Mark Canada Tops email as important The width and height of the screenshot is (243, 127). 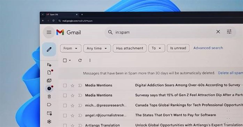[x=80, y=105]
